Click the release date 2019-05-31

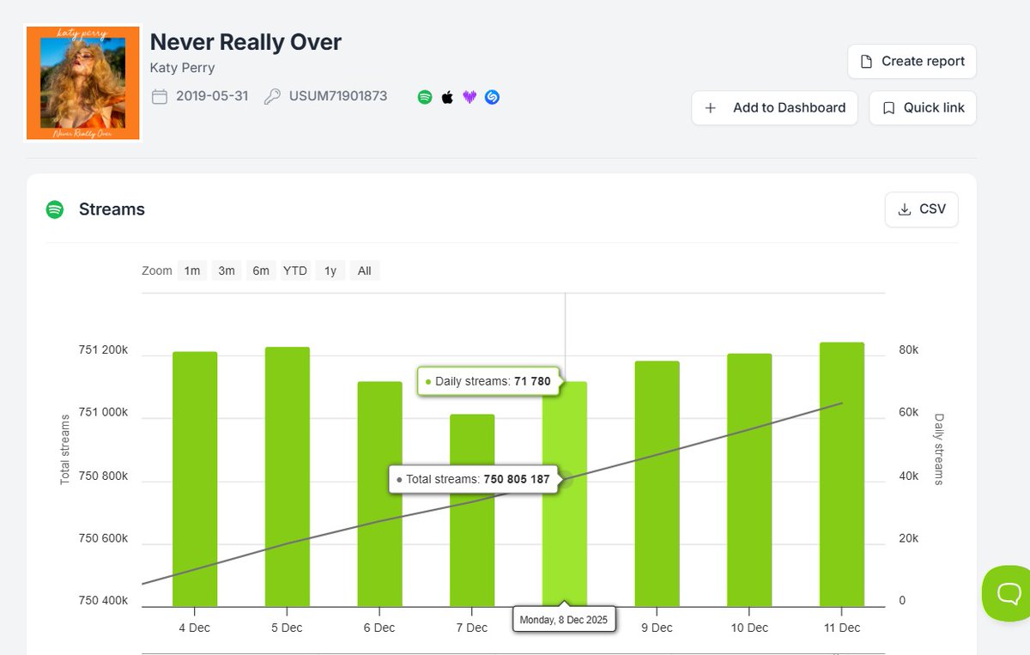click(x=212, y=96)
